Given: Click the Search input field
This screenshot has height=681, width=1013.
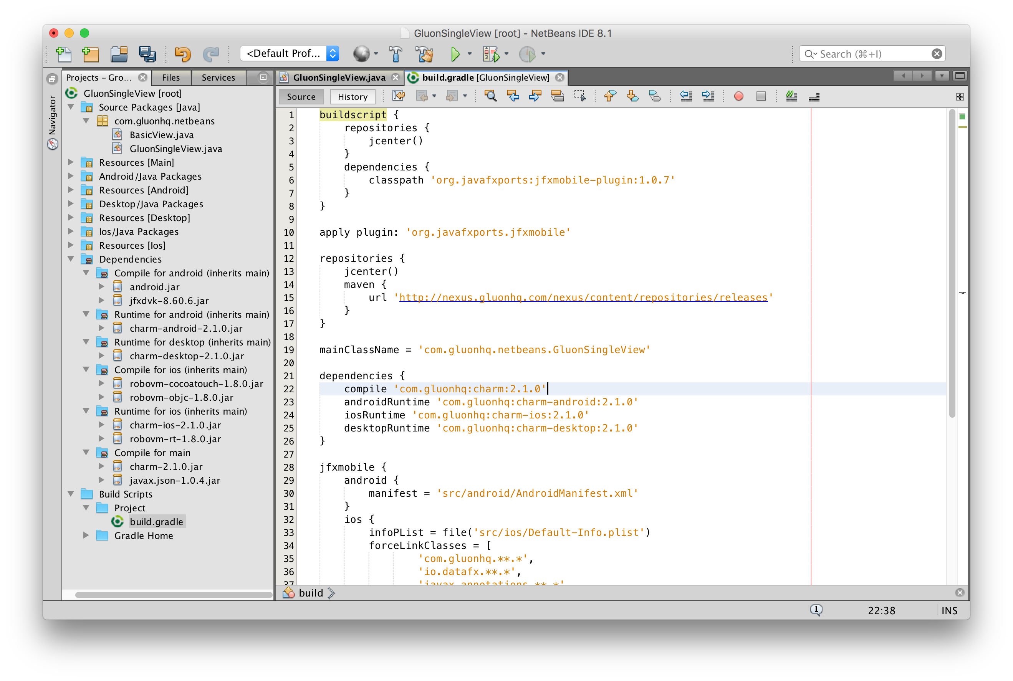Looking at the screenshot, I should [x=873, y=54].
